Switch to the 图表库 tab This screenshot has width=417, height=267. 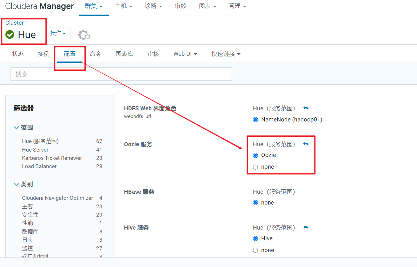(x=124, y=54)
